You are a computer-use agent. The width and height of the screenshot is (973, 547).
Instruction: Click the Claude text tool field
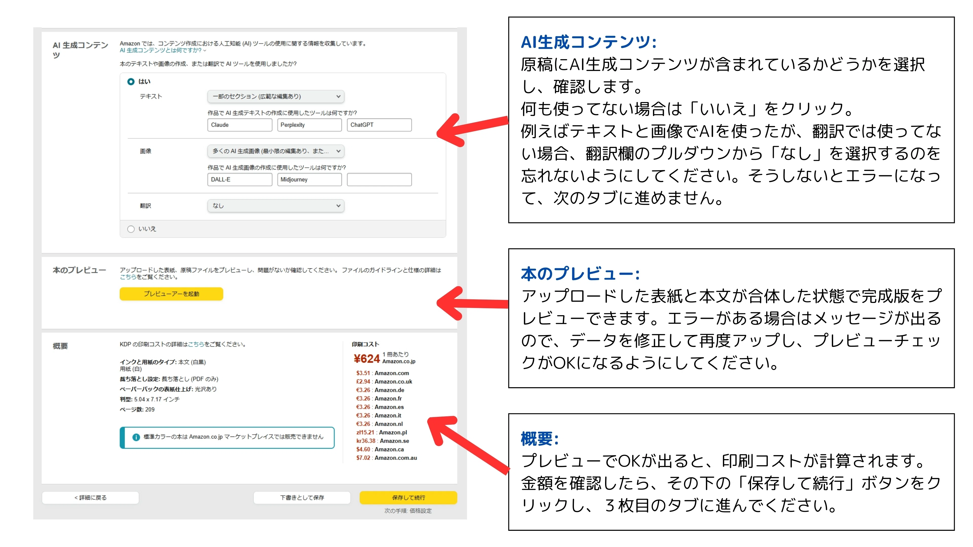(x=239, y=125)
